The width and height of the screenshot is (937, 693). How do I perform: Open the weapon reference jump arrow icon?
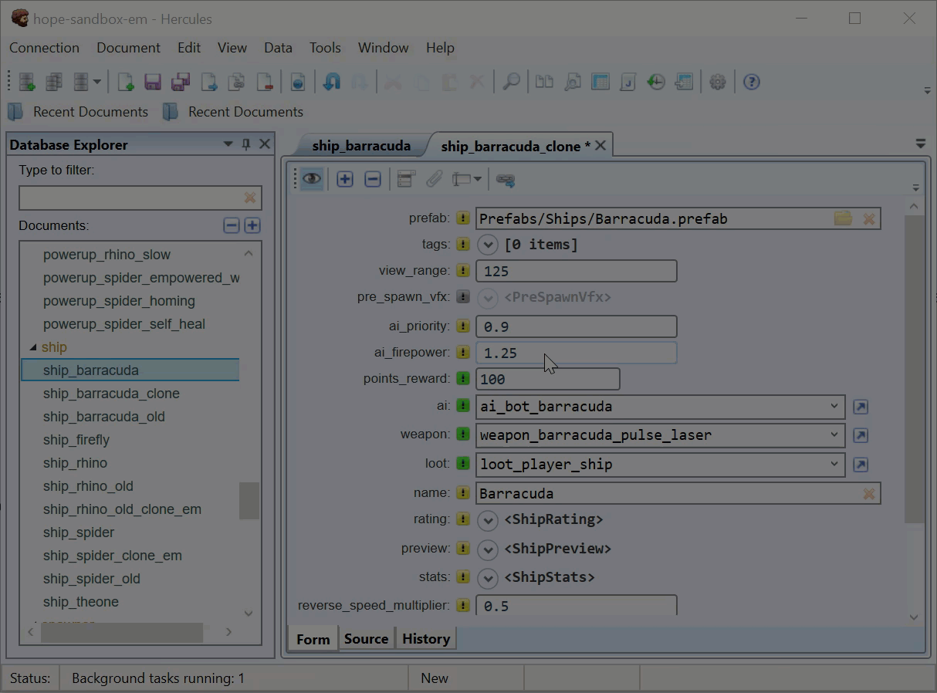tap(861, 435)
